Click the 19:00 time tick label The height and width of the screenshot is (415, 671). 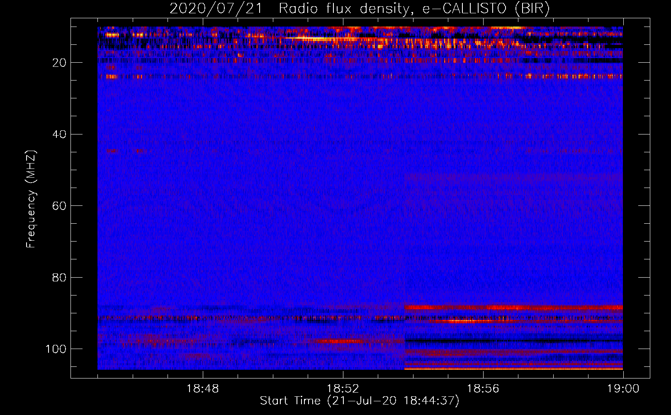[x=623, y=389]
